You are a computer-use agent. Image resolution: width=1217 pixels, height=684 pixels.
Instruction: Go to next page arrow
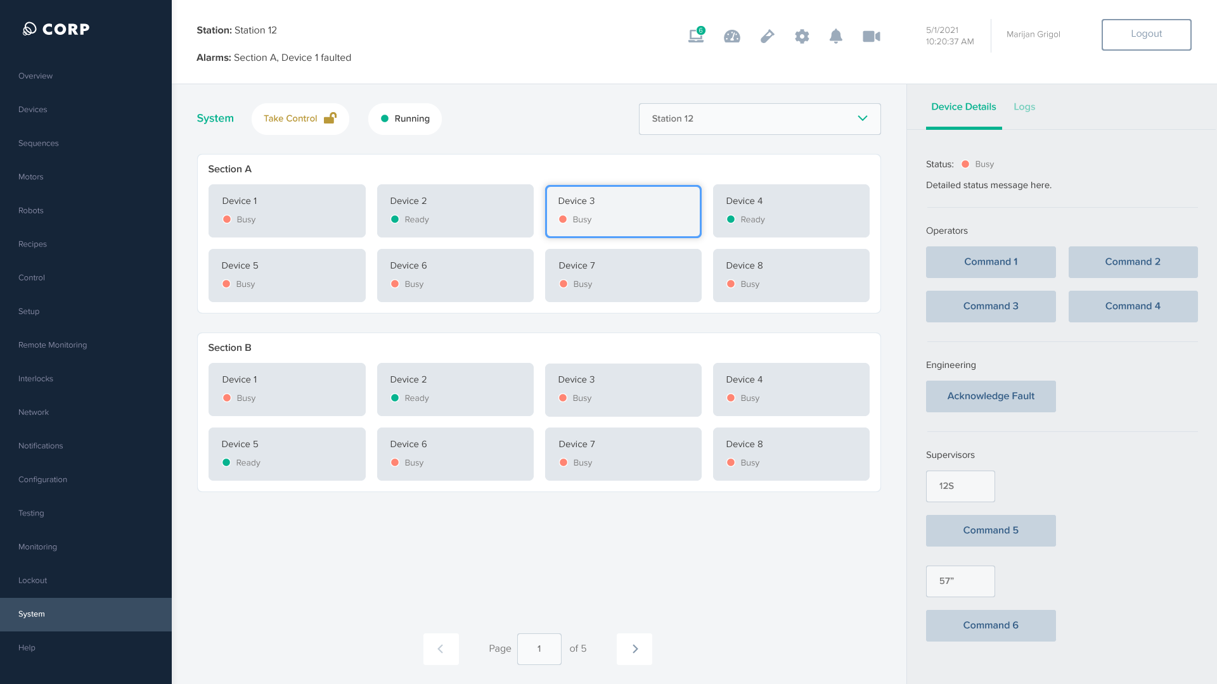click(x=634, y=649)
